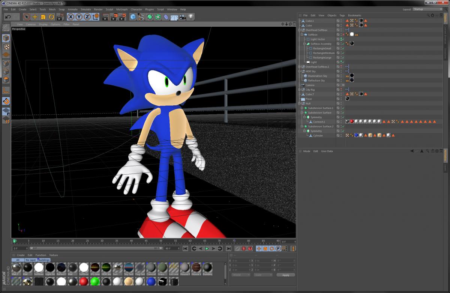Image resolution: width=450 pixels, height=293 pixels.
Task: Switch to the Buildings material tab
Action: click(x=43, y=260)
